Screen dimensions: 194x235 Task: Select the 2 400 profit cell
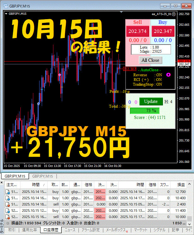tap(179, 205)
